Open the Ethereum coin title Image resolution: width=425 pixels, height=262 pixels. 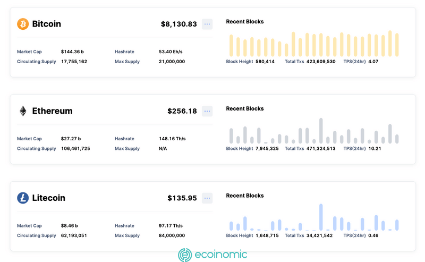point(52,111)
